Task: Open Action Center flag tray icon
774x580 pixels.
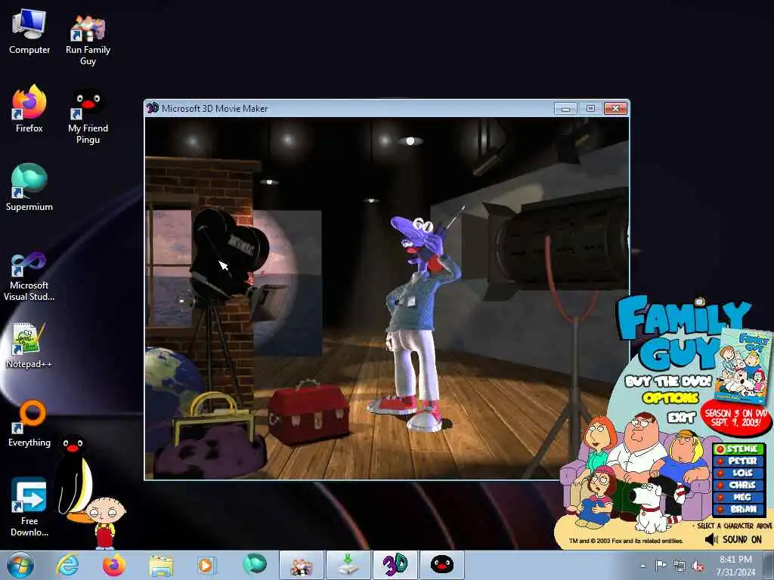Action: point(661,565)
